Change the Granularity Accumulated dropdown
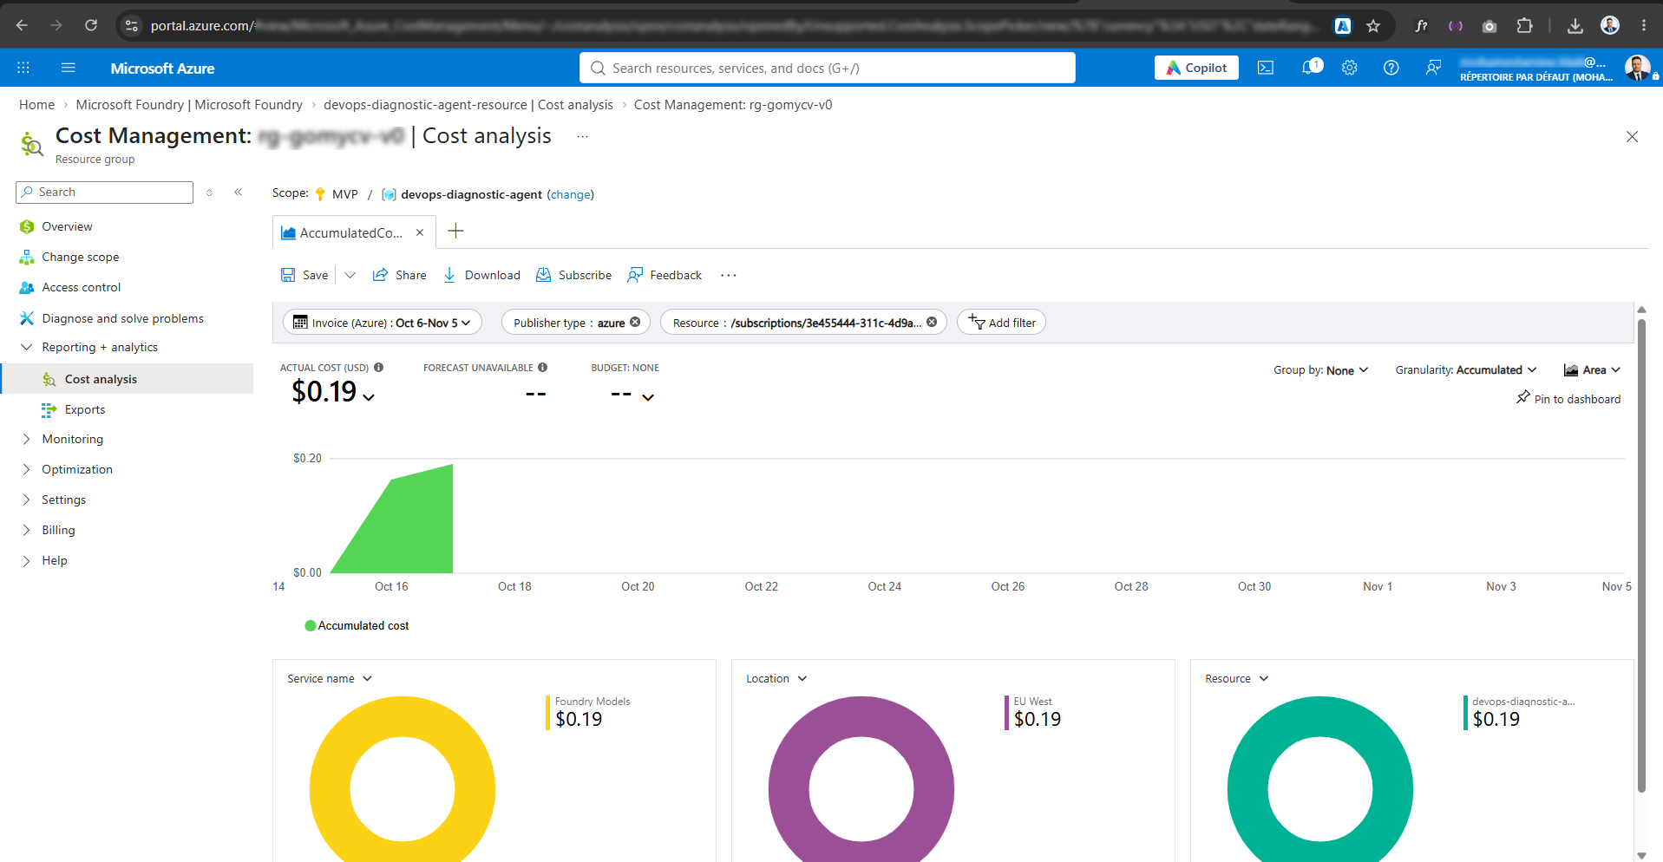The image size is (1663, 862). pos(1466,370)
